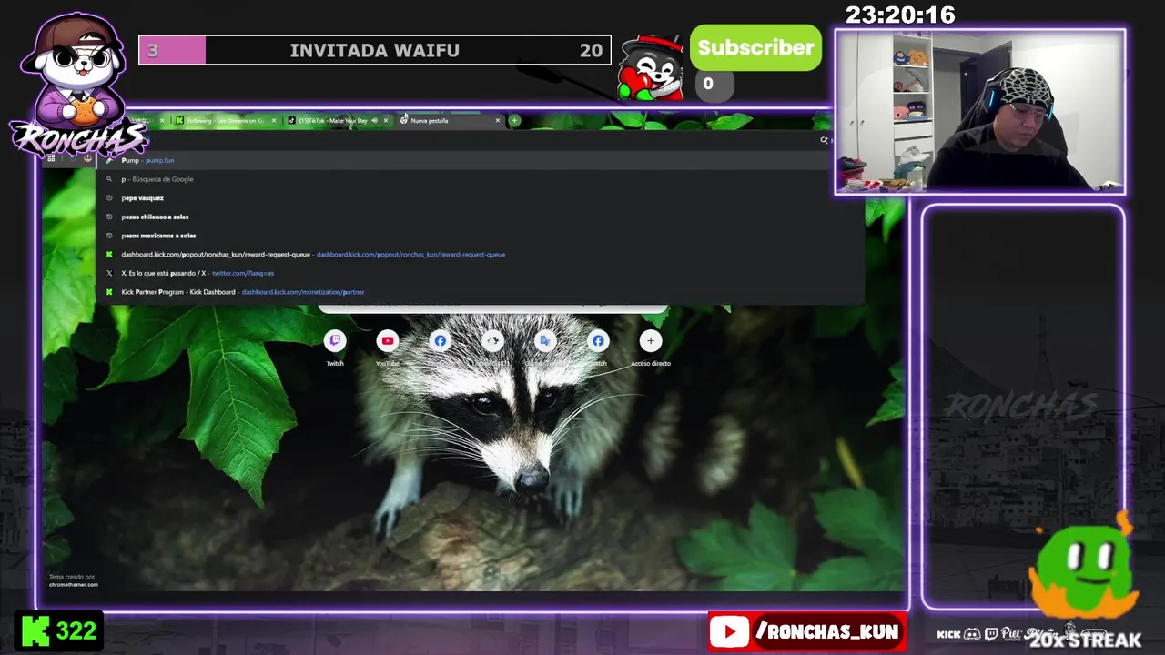Add a shortcut via Acceso directo plus
This screenshot has height=655, width=1165.
[x=651, y=341]
